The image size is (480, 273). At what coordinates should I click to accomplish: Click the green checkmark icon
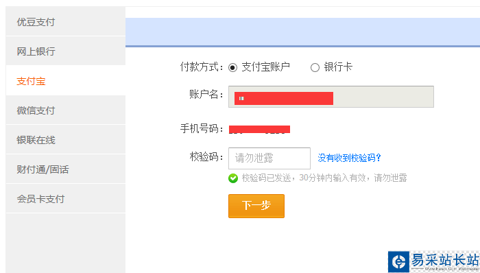[x=233, y=178]
